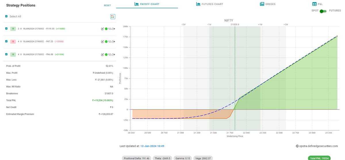Image resolution: width=345 pixels, height=160 pixels.
Task: Click the NIFTY chart title
Action: 229,20
